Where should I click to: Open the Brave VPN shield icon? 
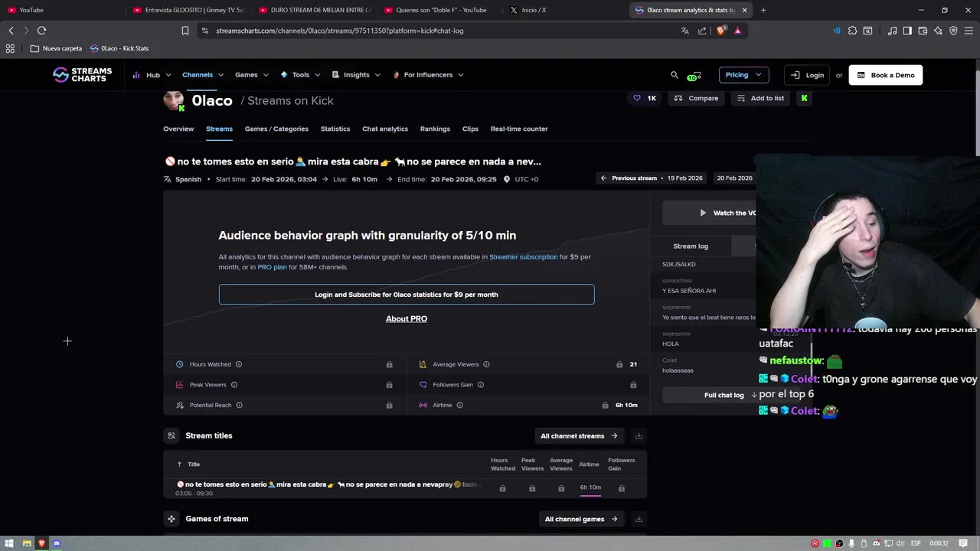pyautogui.click(x=953, y=31)
